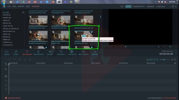179x100 pixels.
Task: Select the FAVOURITE category
Action: [x=8, y=45]
